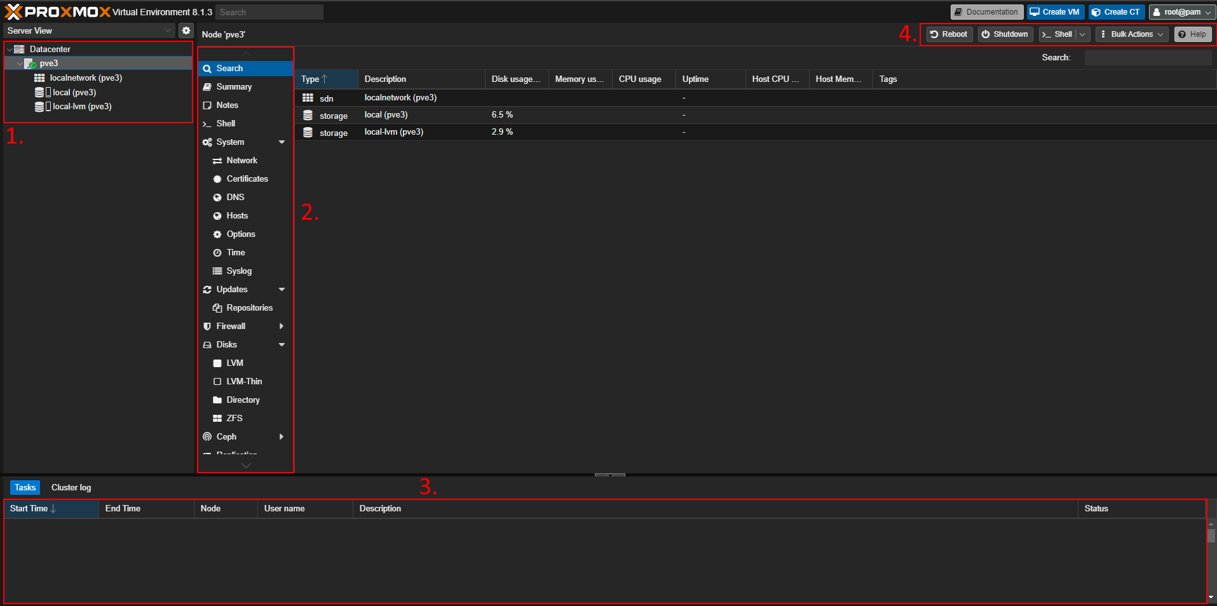
Task: Expand the Firewall menu section
Action: pyautogui.click(x=282, y=327)
